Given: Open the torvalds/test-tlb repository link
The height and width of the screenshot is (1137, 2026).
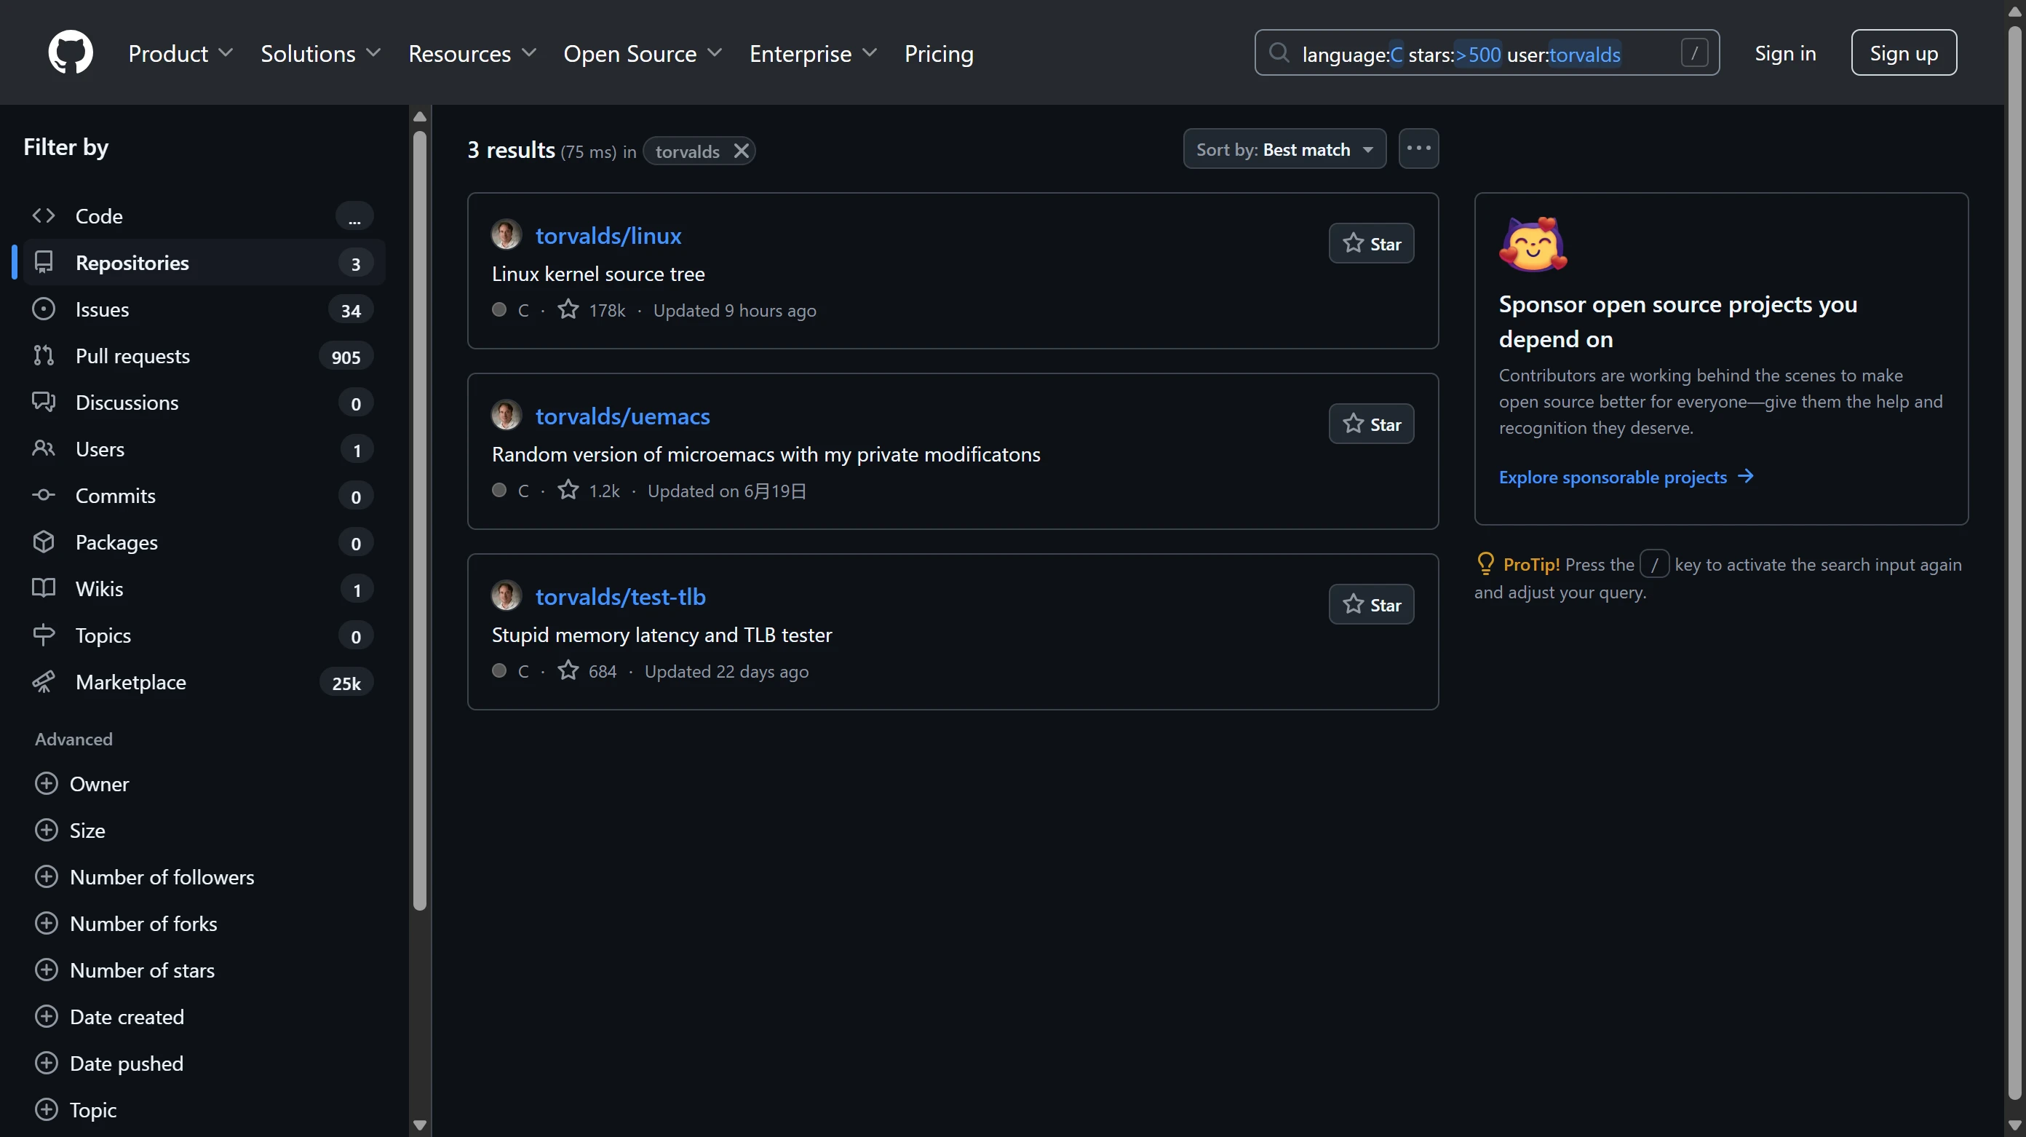Looking at the screenshot, I should (x=620, y=596).
